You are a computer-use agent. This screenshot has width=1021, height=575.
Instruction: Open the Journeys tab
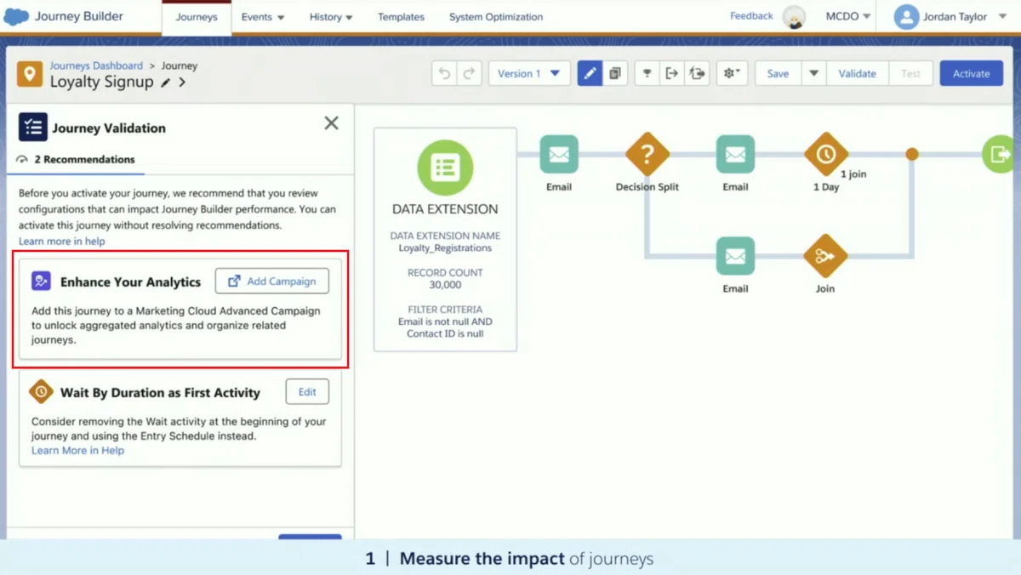click(197, 17)
